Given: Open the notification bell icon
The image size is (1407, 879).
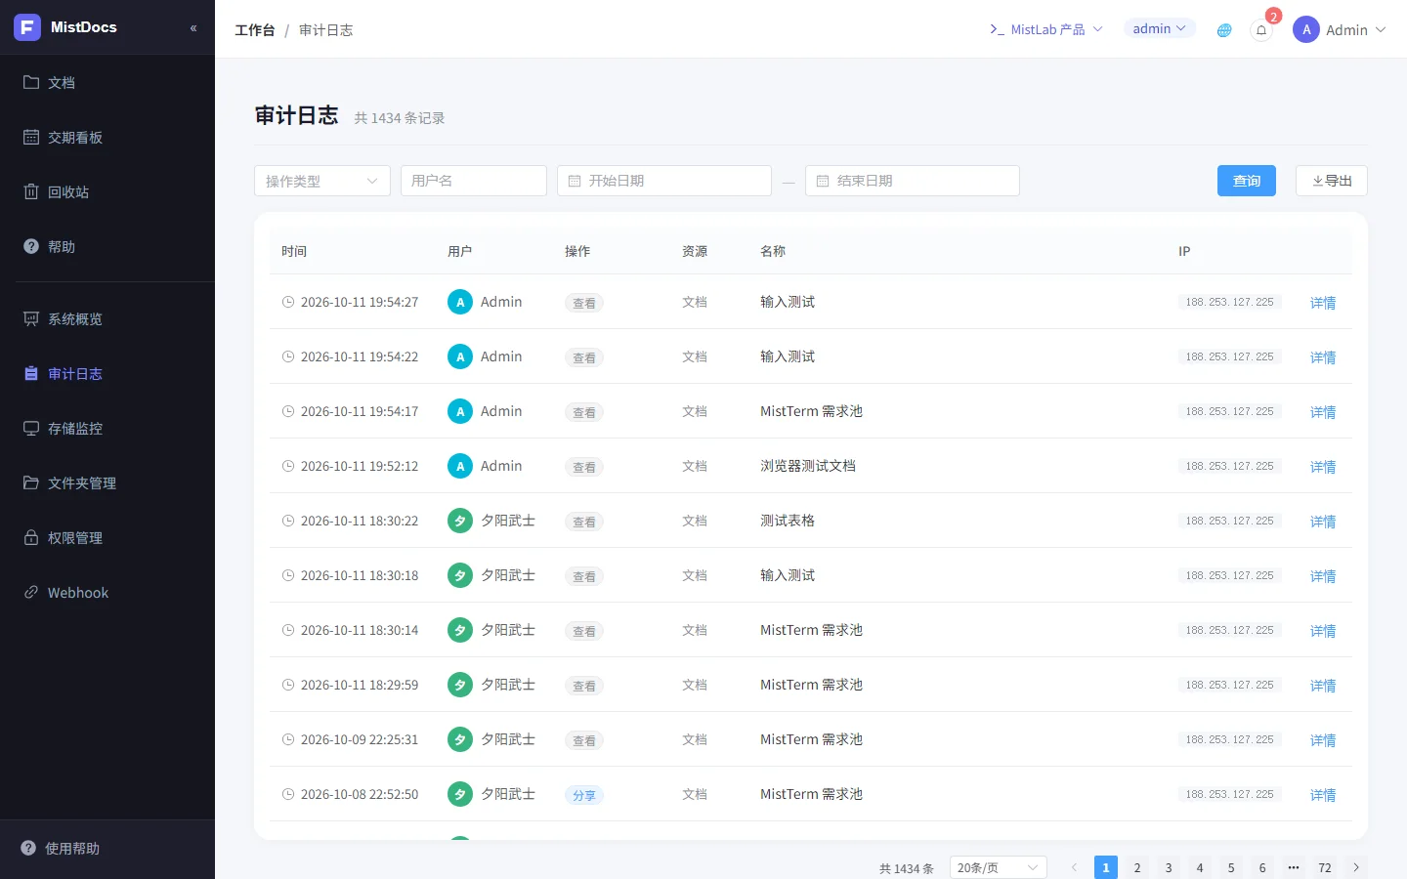Looking at the screenshot, I should point(1261,30).
